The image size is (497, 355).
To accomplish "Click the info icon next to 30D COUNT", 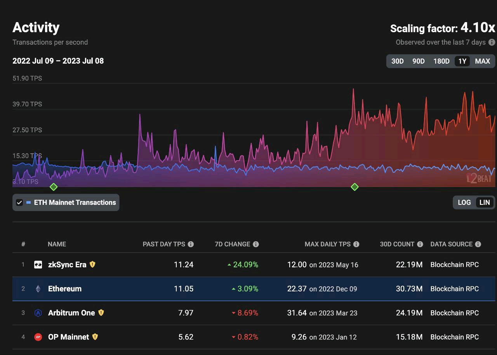I will [420, 244].
